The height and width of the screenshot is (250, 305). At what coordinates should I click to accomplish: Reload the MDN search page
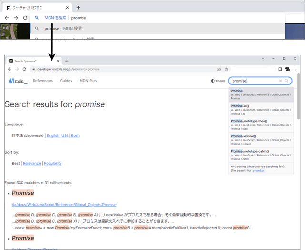(24, 69)
